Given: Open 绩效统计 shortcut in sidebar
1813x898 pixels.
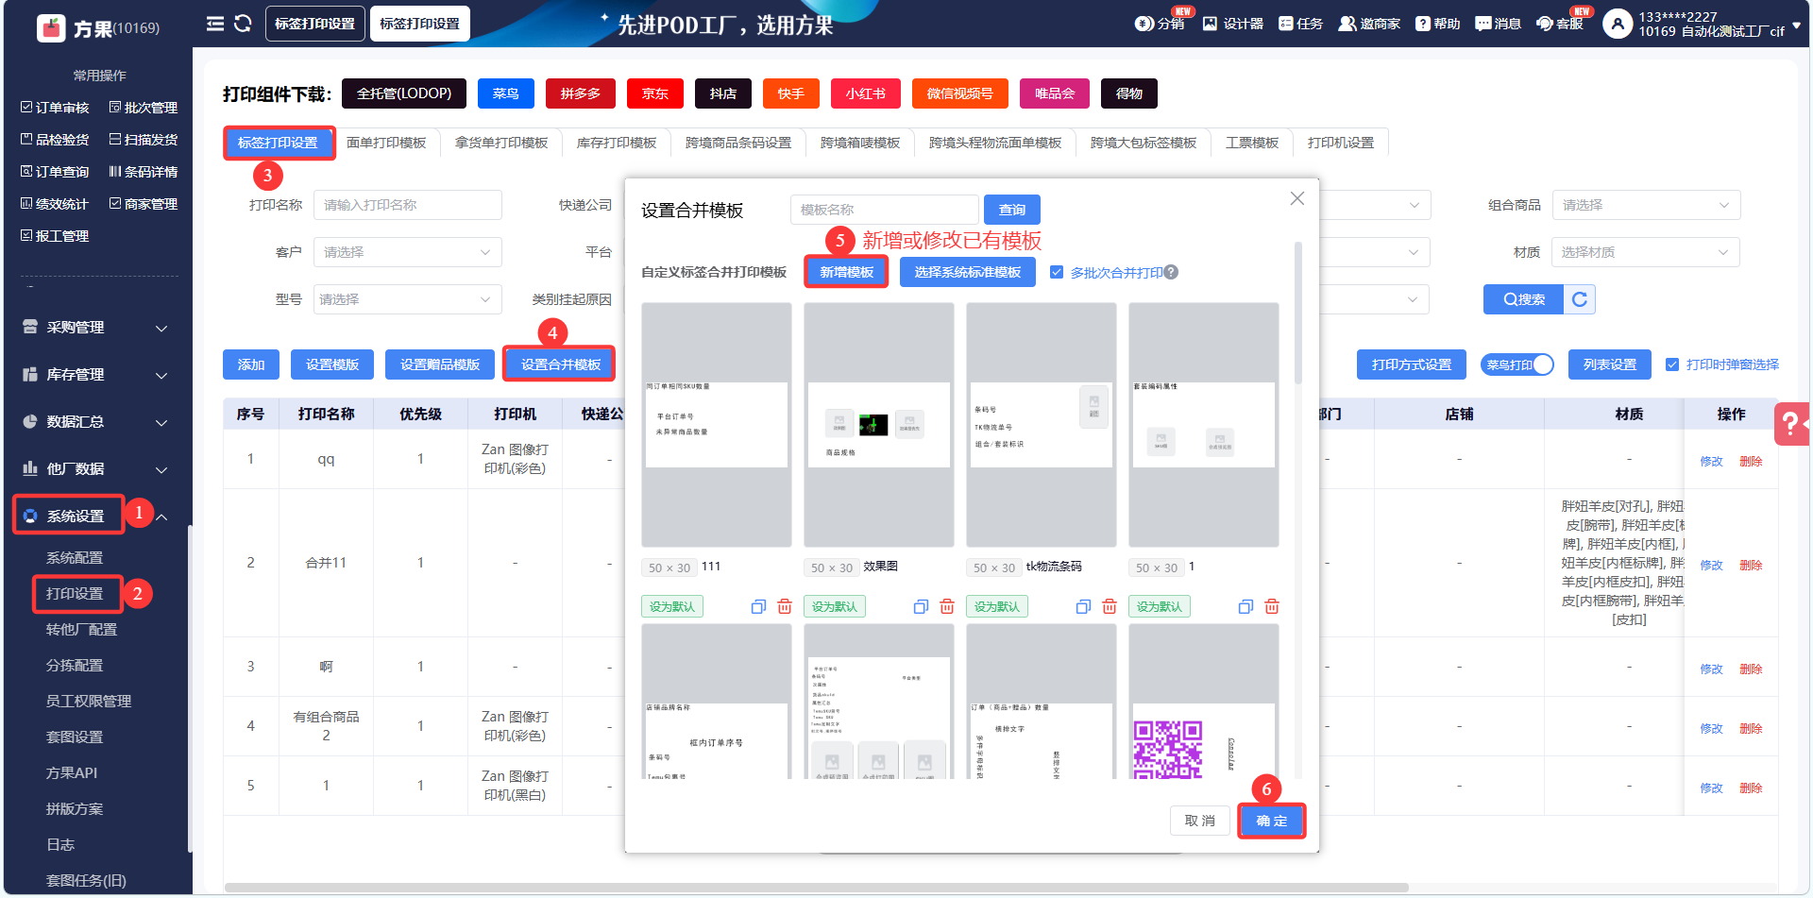Looking at the screenshot, I should [55, 204].
